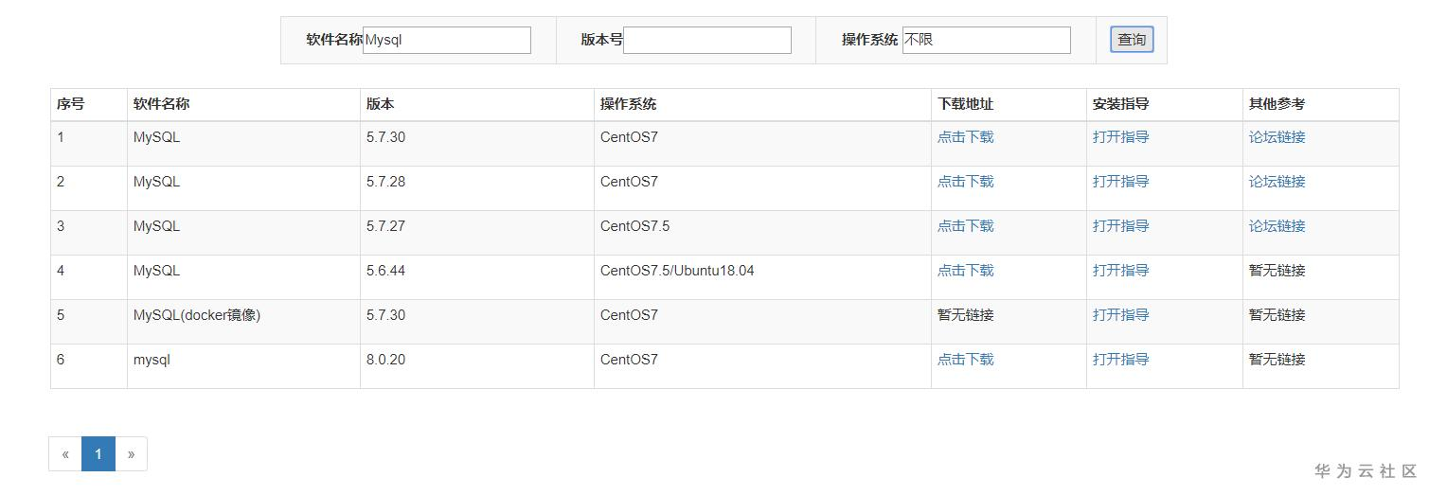Open 打开指导 for mysql 8.0.20
The width and height of the screenshot is (1429, 495).
pyautogui.click(x=1121, y=360)
